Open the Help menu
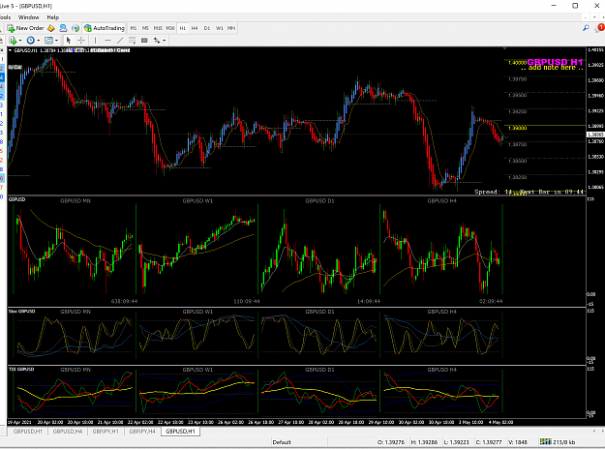This screenshot has width=605, height=449. pyautogui.click(x=53, y=17)
